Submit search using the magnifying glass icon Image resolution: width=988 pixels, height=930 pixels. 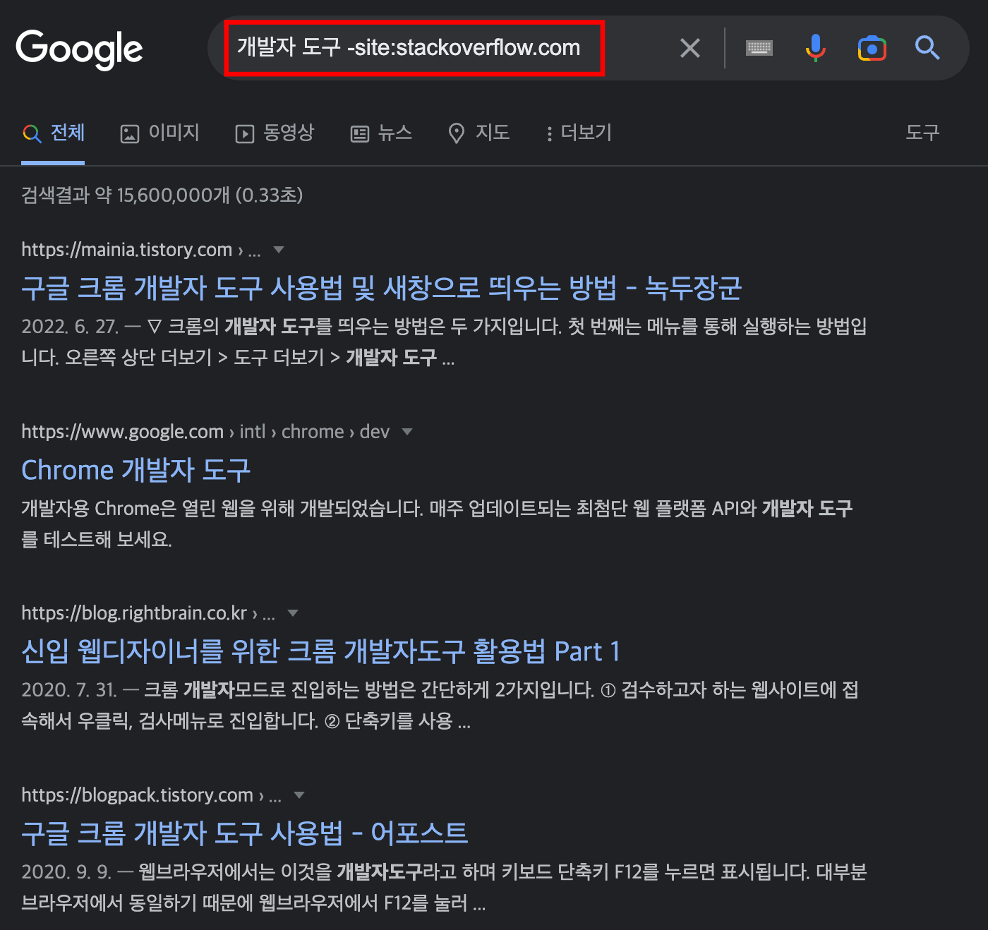(927, 48)
